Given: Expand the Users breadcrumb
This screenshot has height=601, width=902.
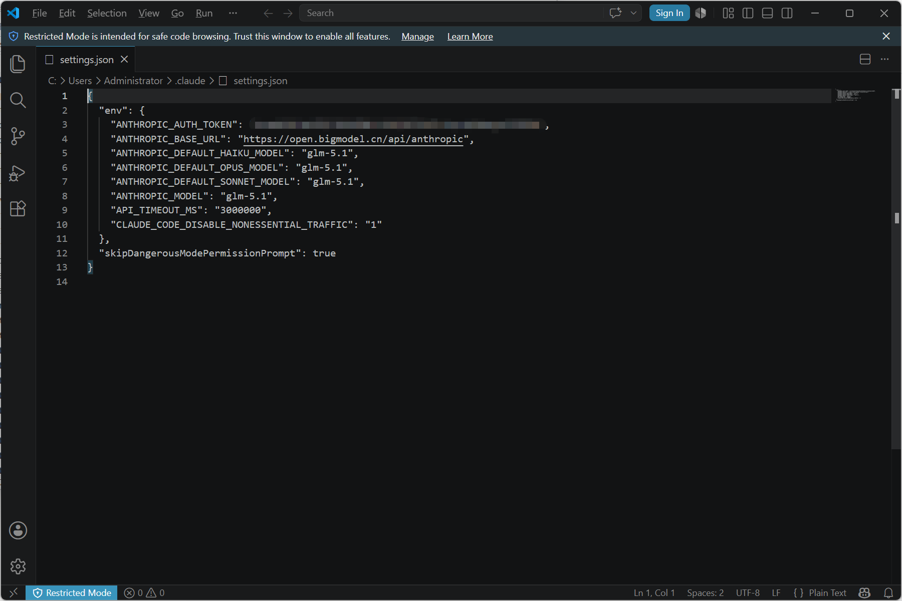Looking at the screenshot, I should click(80, 81).
